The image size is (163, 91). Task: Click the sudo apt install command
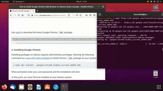click(x=48, y=65)
